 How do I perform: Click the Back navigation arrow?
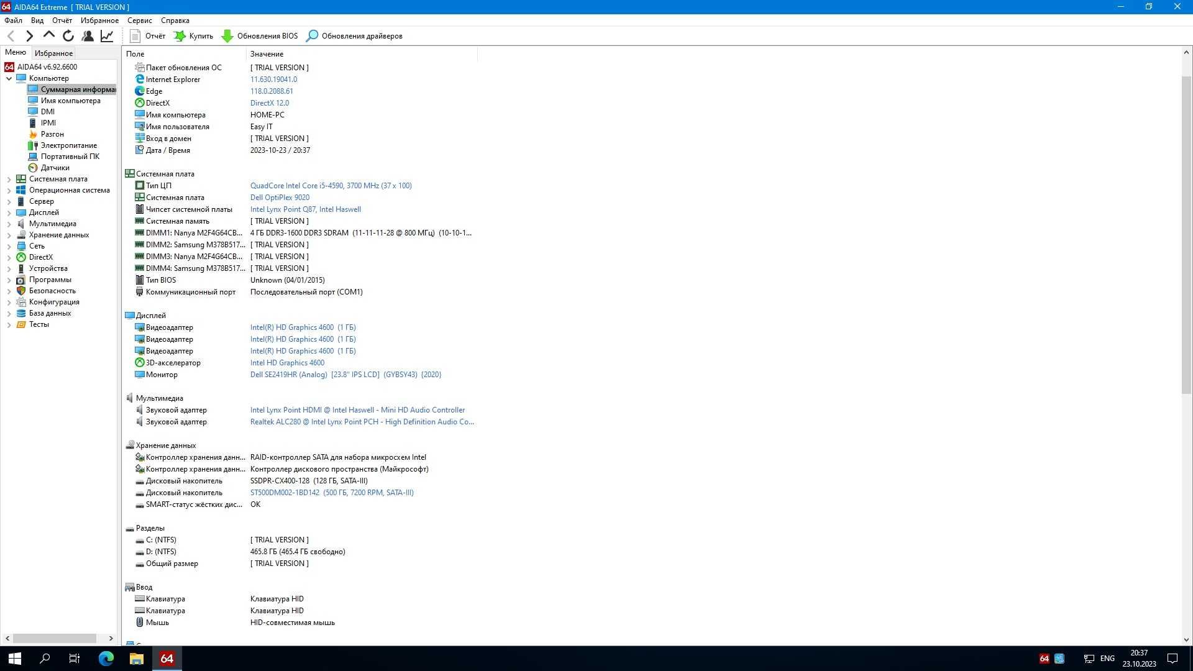11,36
